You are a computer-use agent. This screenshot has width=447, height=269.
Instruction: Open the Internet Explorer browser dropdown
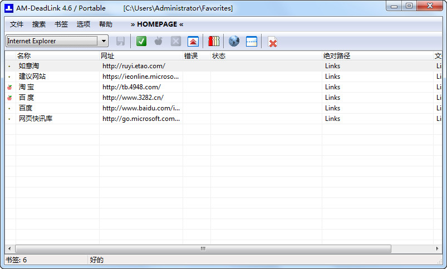coord(57,41)
